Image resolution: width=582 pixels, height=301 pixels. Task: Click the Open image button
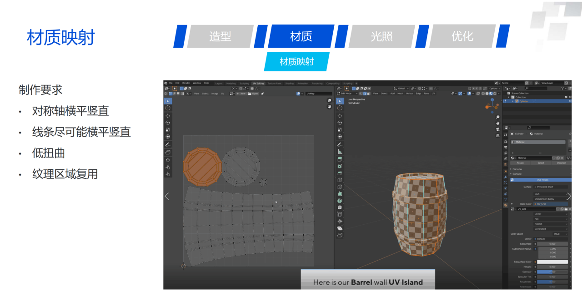tap(253, 94)
